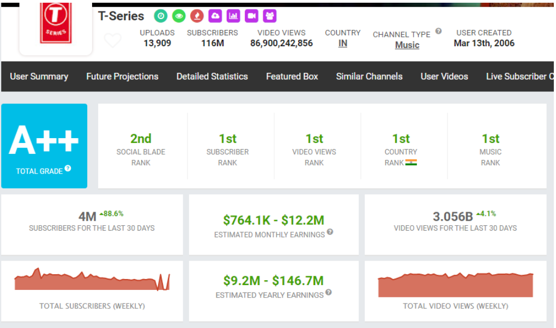Viewport: 556px width, 328px height.
Task: Click the 4.1% video views growth indicator
Action: [x=486, y=214]
